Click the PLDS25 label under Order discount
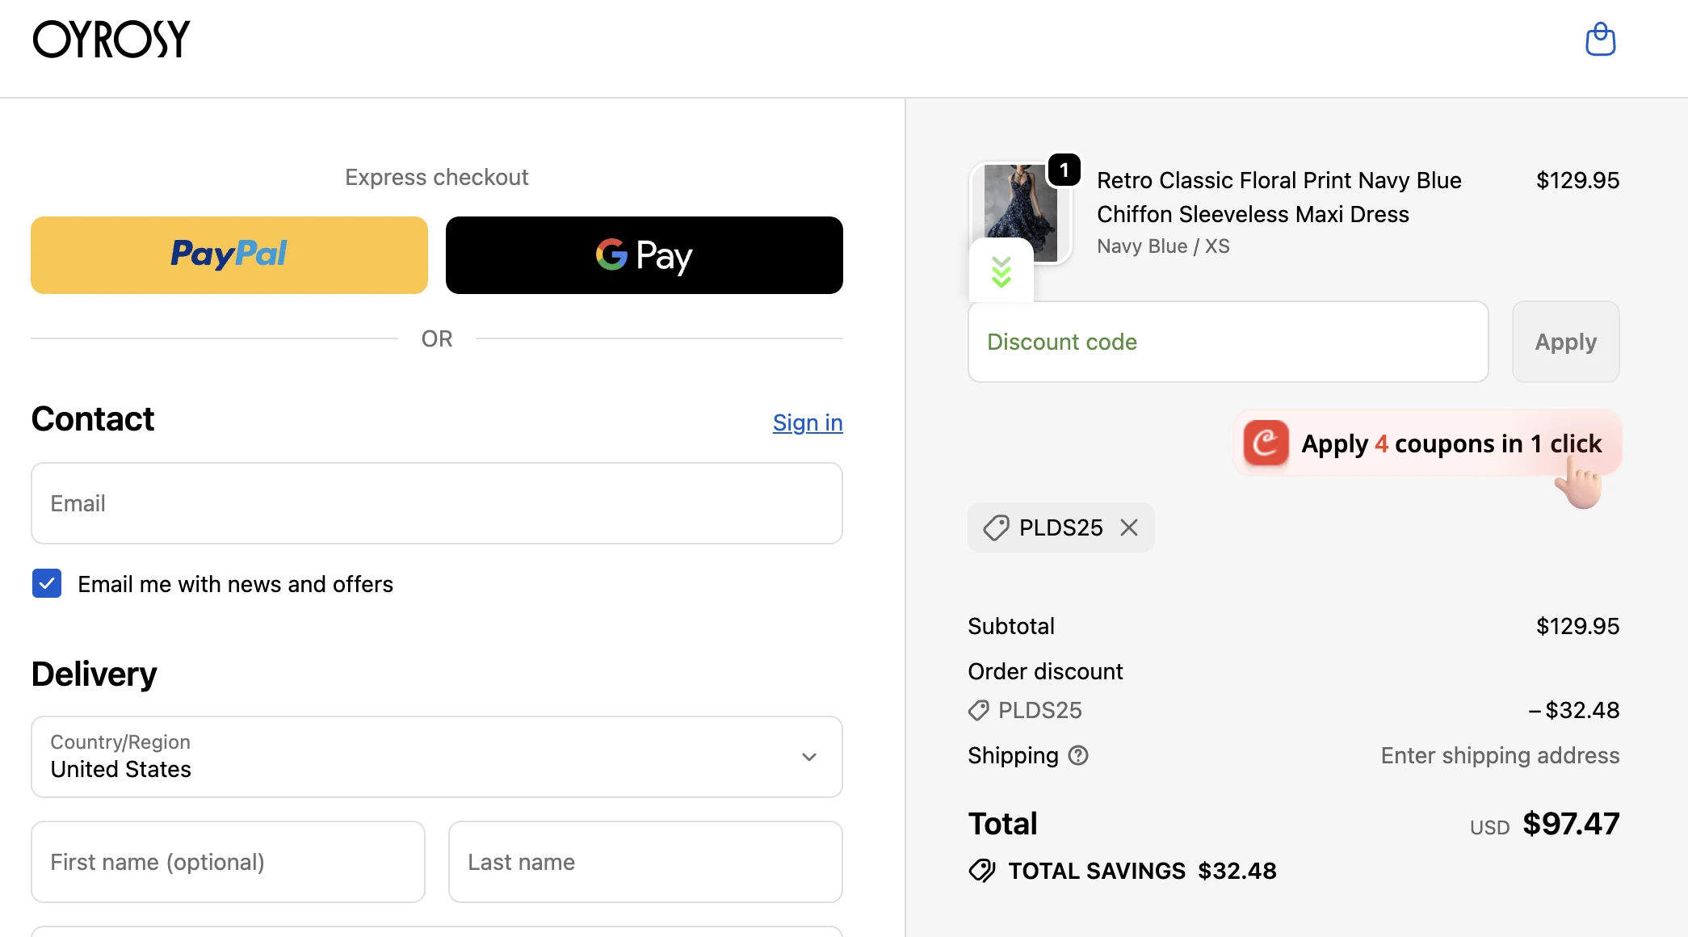Screen dimensions: 1688x937 [x=1039, y=710]
